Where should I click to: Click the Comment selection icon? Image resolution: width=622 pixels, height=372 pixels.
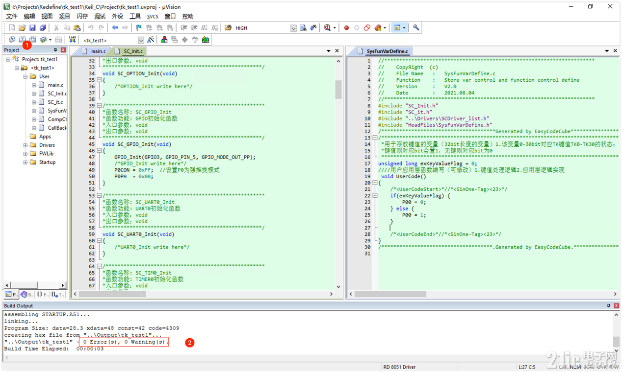[x=205, y=28]
